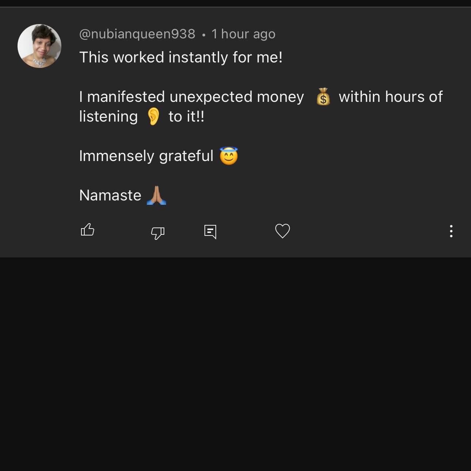Click the halo smiley emoji
Screen dimensions: 471x471
coord(229,156)
